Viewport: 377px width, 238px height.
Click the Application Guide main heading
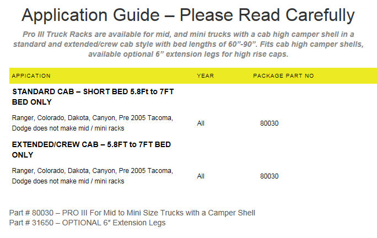point(188,15)
